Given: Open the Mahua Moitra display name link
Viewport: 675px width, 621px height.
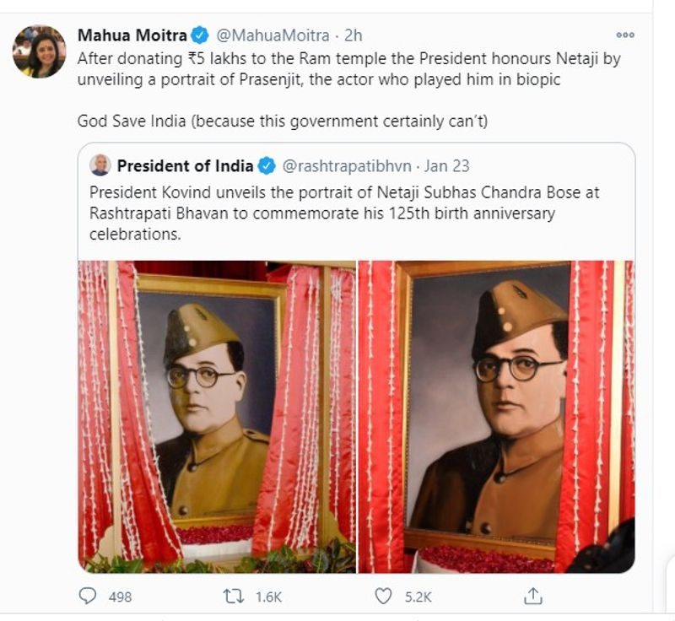Looking at the screenshot, I should coord(132,35).
